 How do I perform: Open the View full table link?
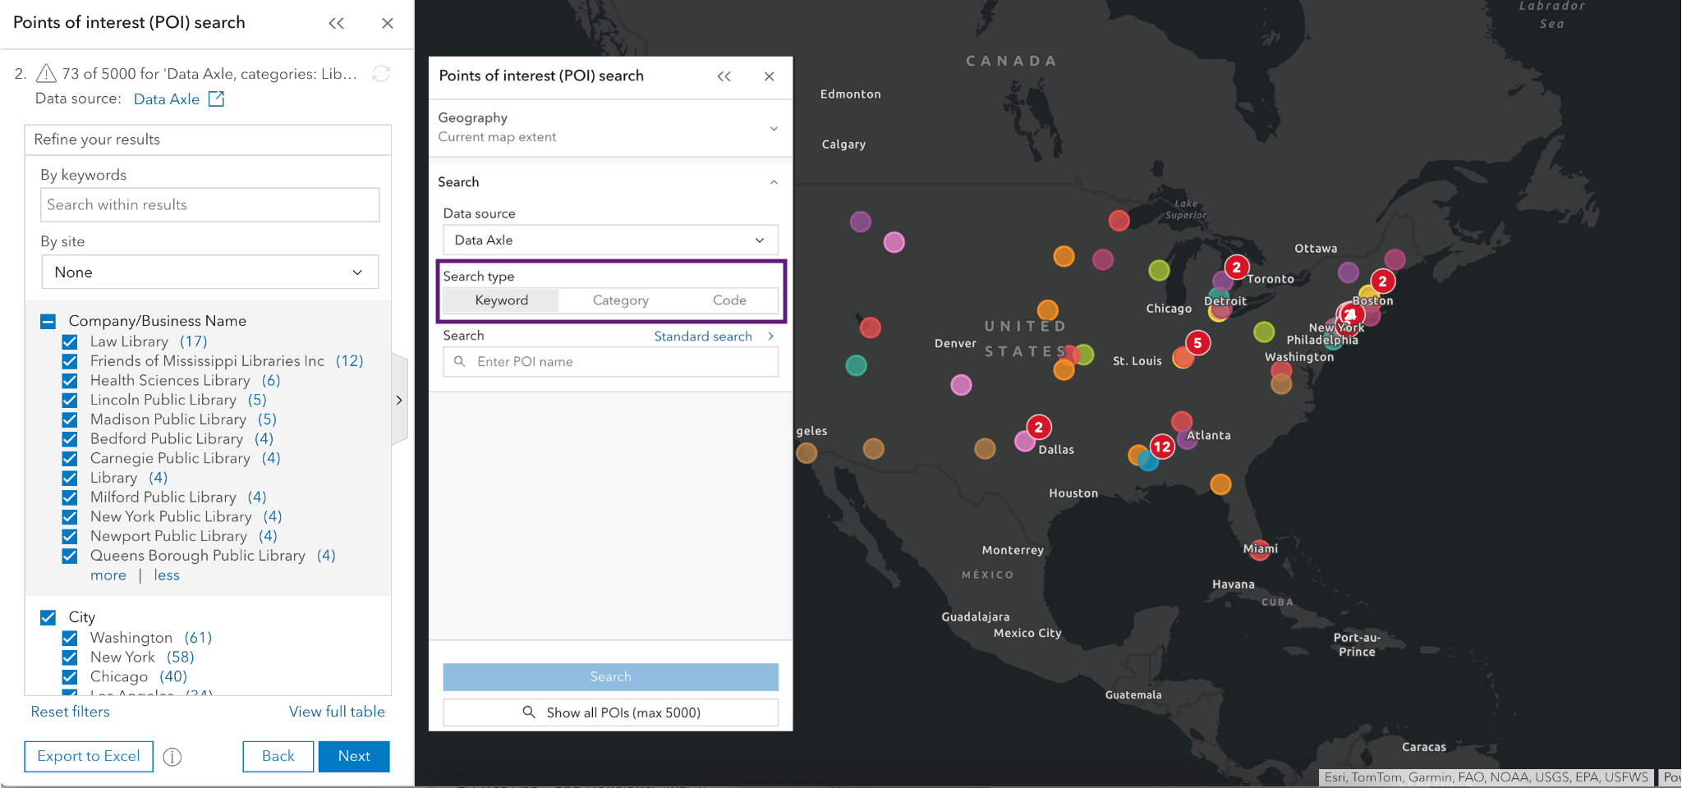[337, 712]
